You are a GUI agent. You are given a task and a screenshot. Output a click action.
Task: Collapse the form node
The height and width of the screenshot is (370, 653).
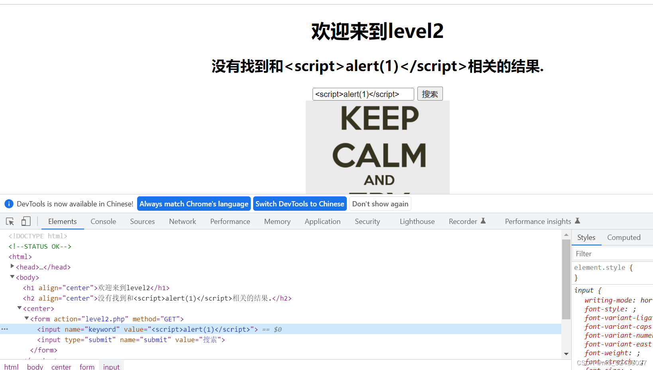point(26,318)
